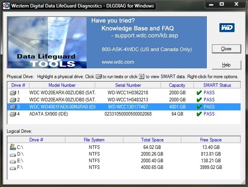Click the Close button

[226, 49]
